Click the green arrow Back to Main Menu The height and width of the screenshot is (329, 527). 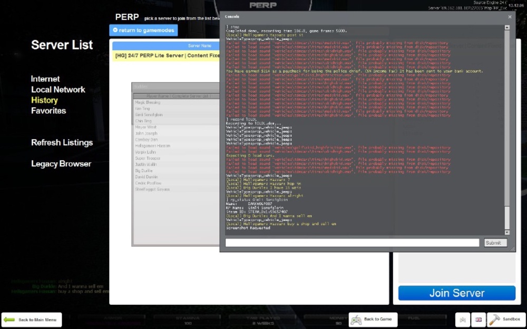coord(32,320)
